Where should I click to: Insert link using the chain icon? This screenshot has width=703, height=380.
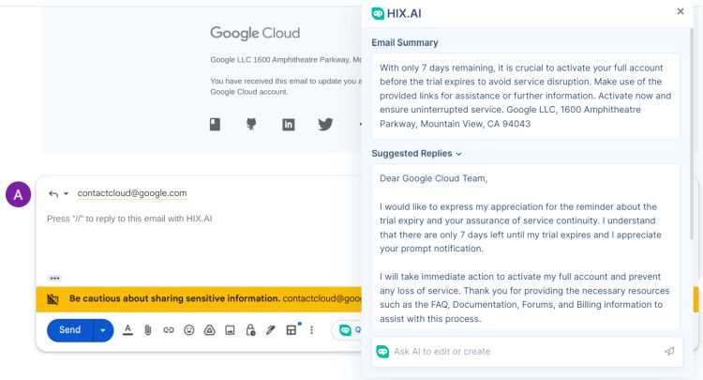[169, 330]
